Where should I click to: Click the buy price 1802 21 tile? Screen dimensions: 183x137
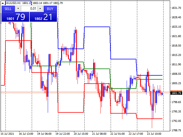coord(43,17)
